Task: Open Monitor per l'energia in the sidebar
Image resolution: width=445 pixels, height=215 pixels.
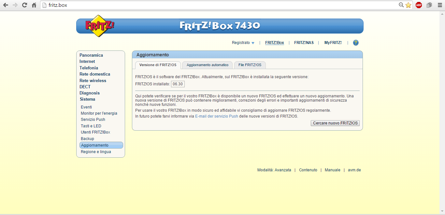Action: [x=99, y=113]
